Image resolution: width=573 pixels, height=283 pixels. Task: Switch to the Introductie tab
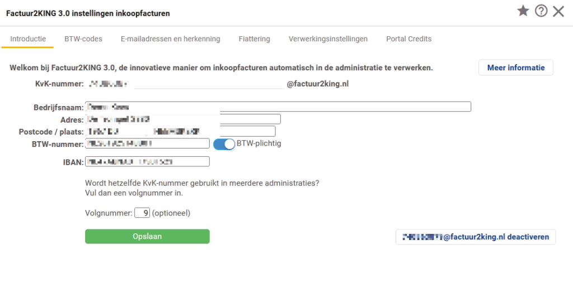[28, 39]
